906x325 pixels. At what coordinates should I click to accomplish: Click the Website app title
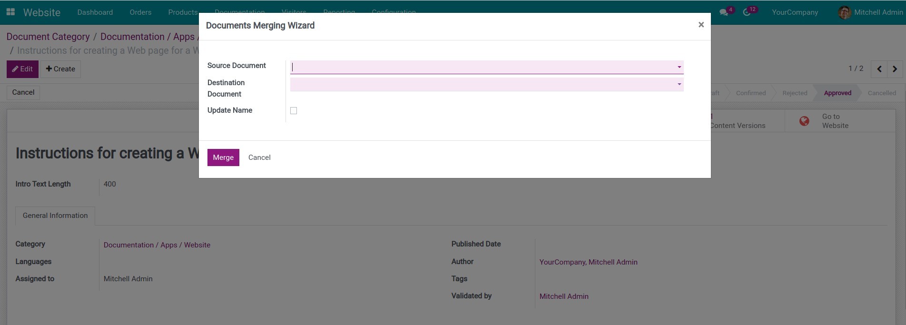[42, 12]
